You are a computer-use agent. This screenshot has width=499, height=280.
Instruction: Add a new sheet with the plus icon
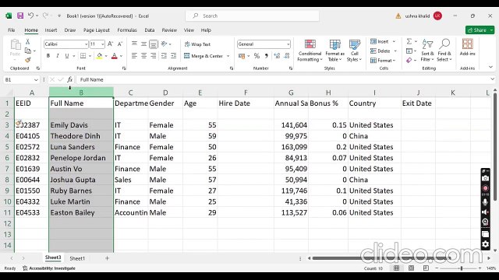click(108, 258)
